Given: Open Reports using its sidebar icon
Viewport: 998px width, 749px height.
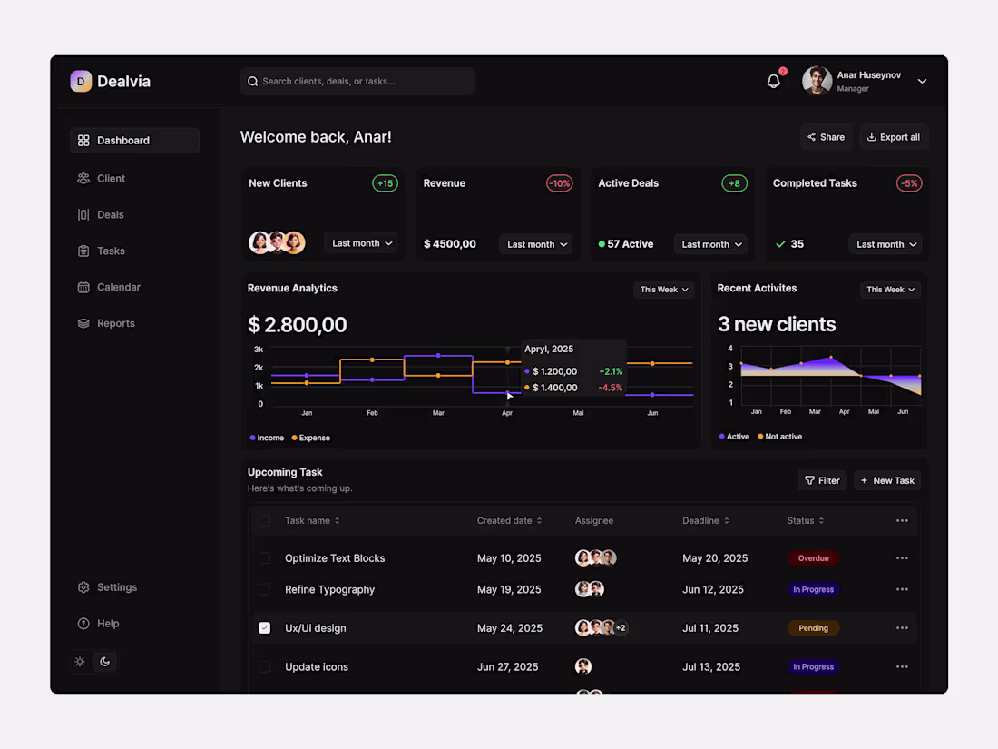Looking at the screenshot, I should tap(83, 323).
